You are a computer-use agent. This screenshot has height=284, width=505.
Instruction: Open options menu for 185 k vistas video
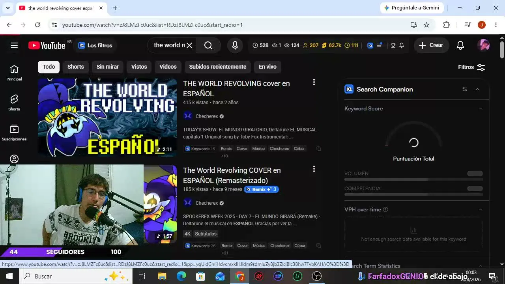coord(314,169)
